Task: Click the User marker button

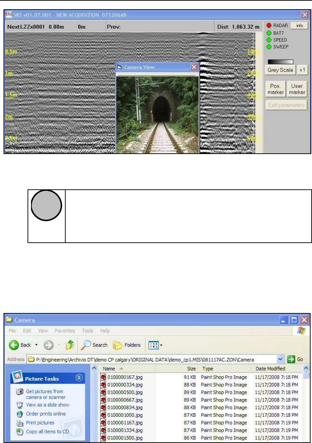Action: coord(297,89)
